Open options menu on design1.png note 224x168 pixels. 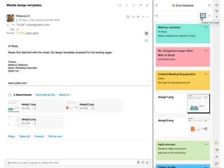click(x=206, y=97)
